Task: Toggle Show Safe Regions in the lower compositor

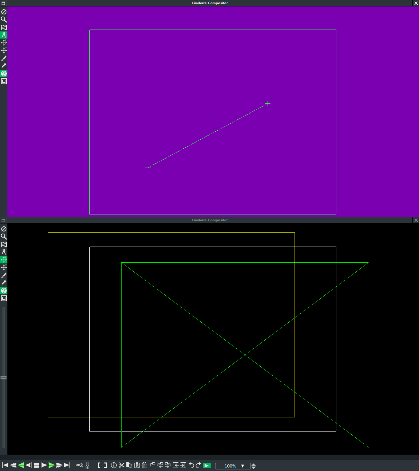Action: [x=4, y=298]
